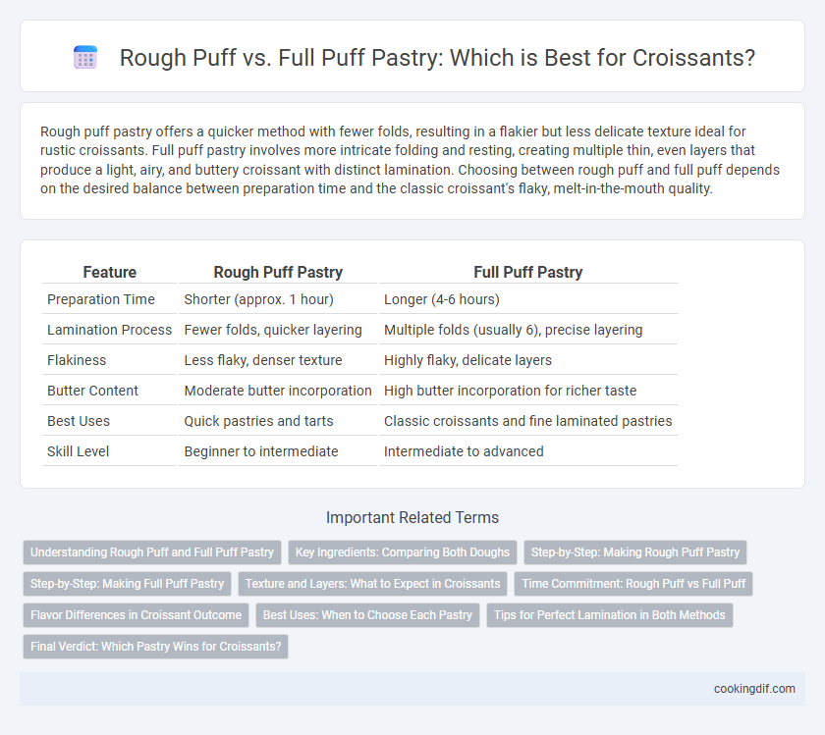Open 'Tips for Perfect Lamination in Both Methods'
This screenshot has height=735, width=825.
(609, 615)
